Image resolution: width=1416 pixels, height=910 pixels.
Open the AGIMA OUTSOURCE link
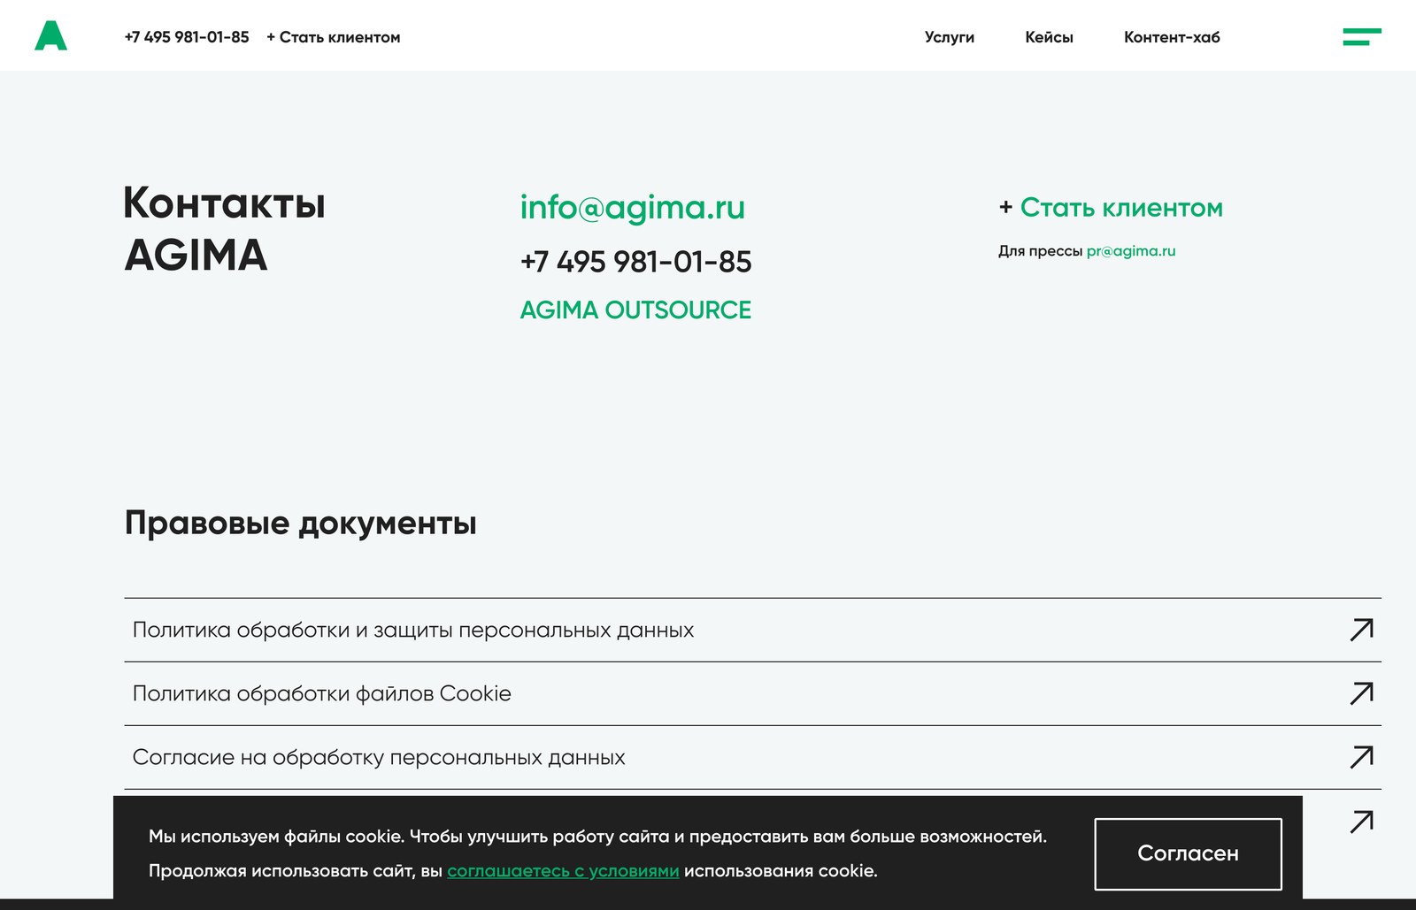pos(635,310)
